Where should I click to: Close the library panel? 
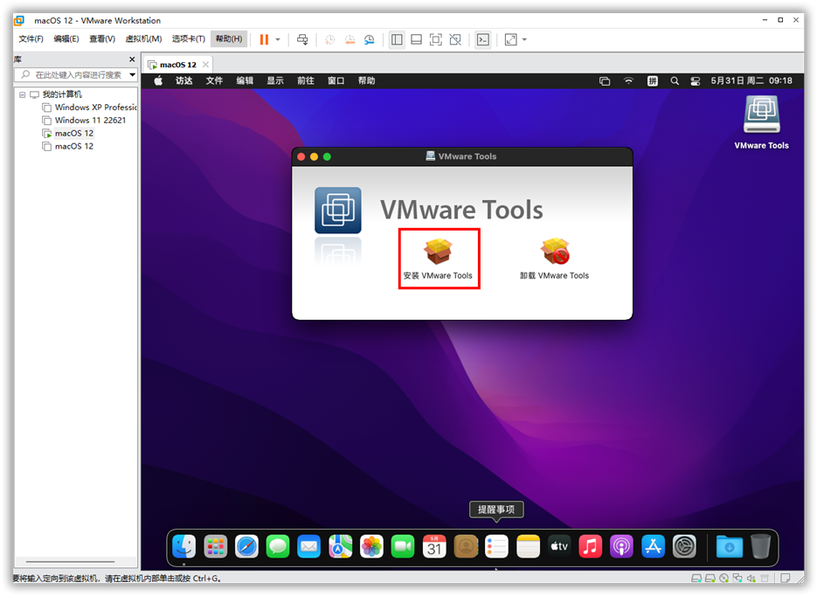[x=132, y=59]
